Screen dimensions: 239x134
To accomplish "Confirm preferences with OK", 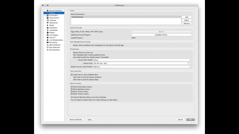I will click(190, 120).
